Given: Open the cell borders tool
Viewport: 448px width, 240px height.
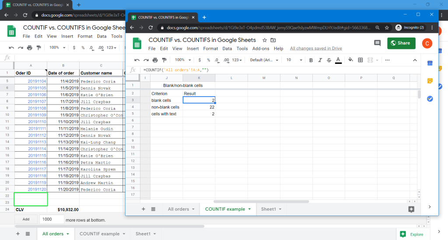Looking at the screenshot, I should pyautogui.click(x=360, y=60).
